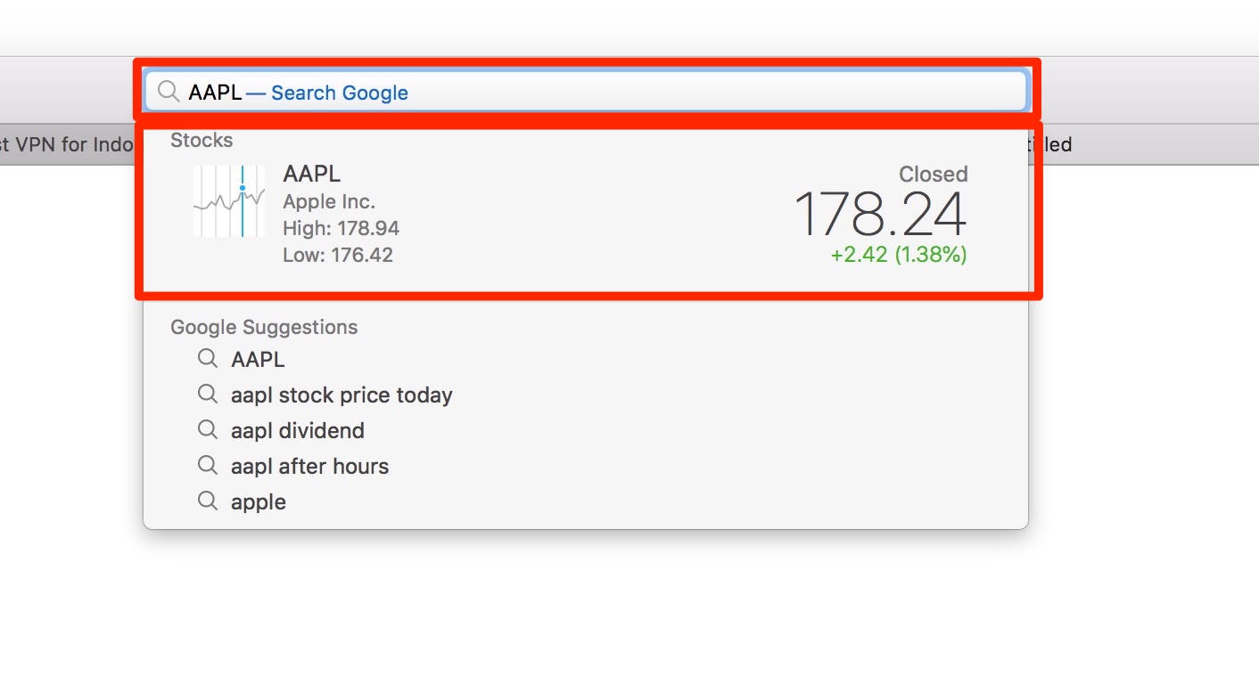Choose the uppercase AAPL Google suggestion text
This screenshot has width=1259, height=692.
pos(258,360)
